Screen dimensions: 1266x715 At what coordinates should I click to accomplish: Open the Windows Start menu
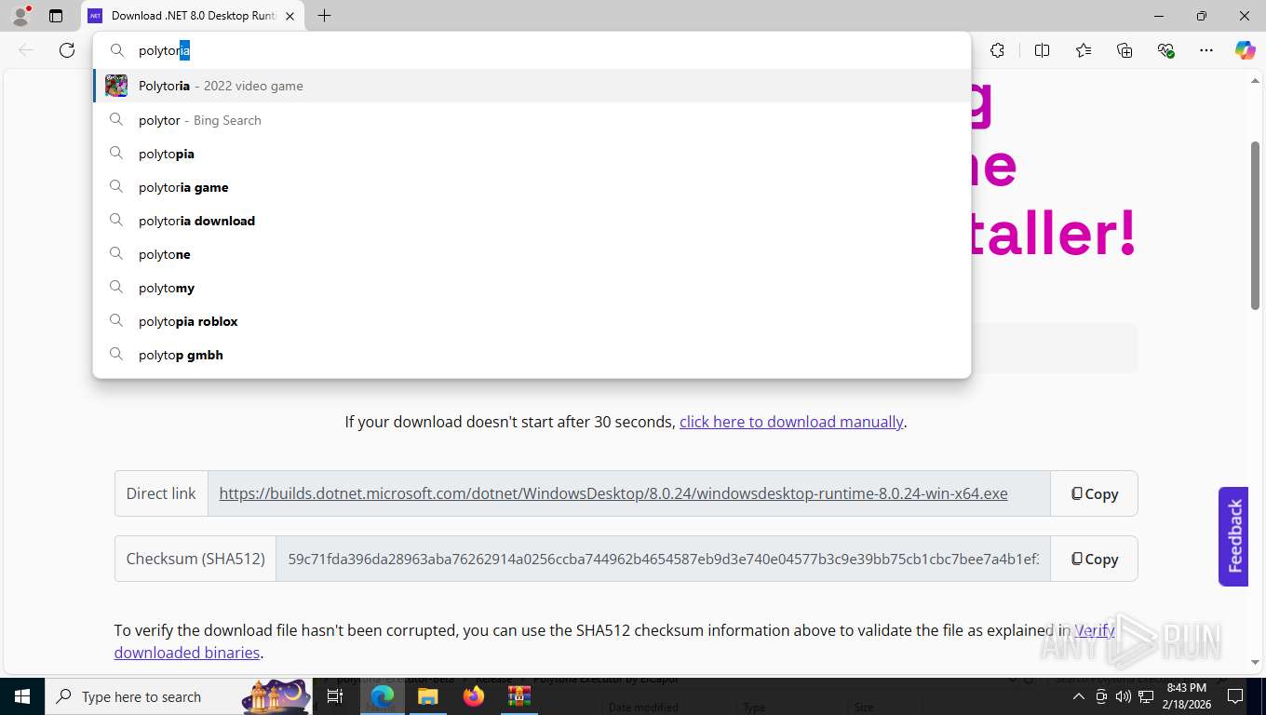21,696
